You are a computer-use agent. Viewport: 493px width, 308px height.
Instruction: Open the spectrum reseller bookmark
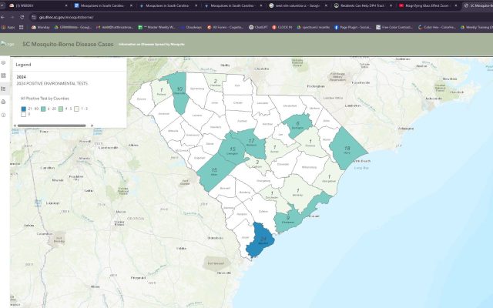313,28
